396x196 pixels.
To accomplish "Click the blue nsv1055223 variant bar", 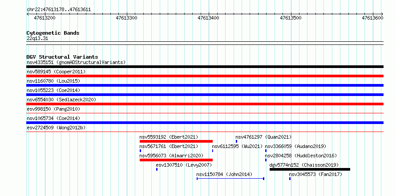I will pyautogui.click(x=205, y=95).
